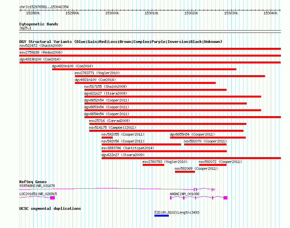Select the esv2763771 (Vogler2010) variant label

click(x=97, y=73)
